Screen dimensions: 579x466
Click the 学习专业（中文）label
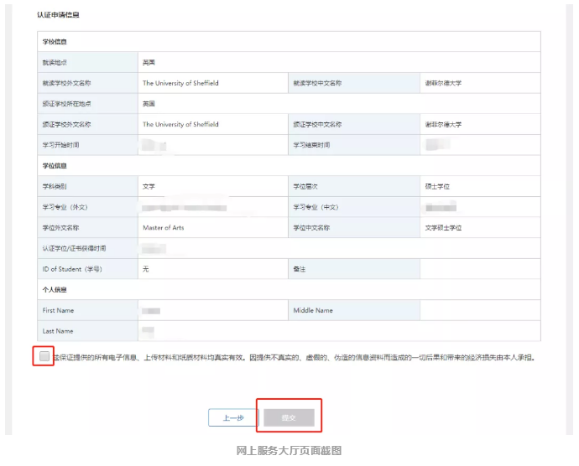316,207
